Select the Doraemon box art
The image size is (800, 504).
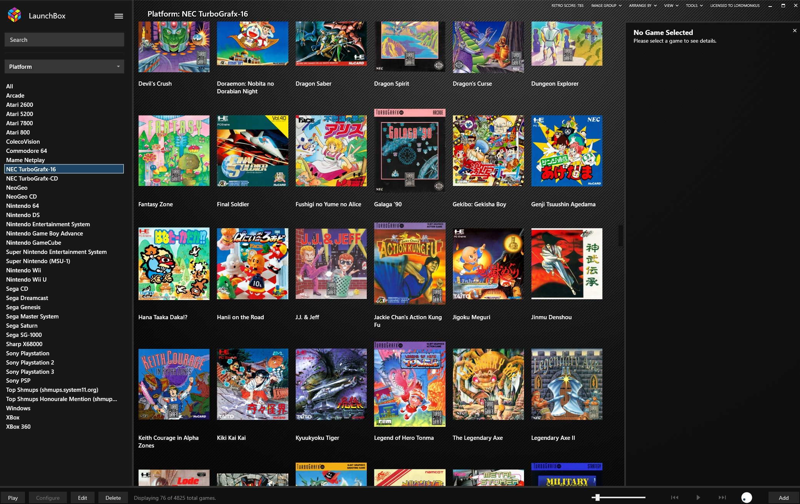coord(253,43)
